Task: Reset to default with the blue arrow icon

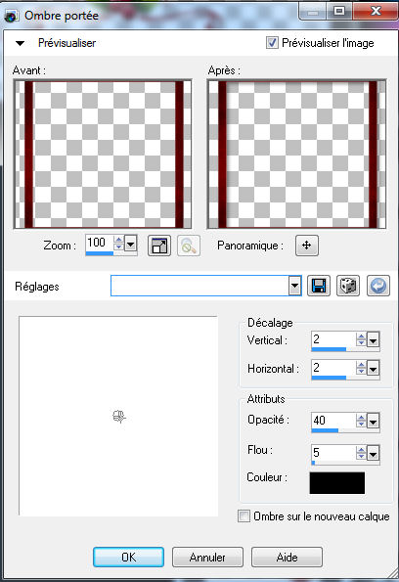Action: 378,286
